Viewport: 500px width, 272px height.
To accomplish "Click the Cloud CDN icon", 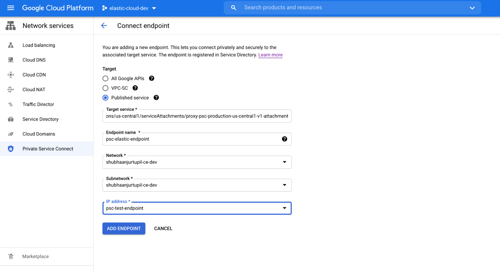I will click(11, 75).
